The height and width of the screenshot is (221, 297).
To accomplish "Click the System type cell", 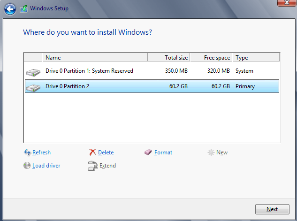I will [244, 71].
